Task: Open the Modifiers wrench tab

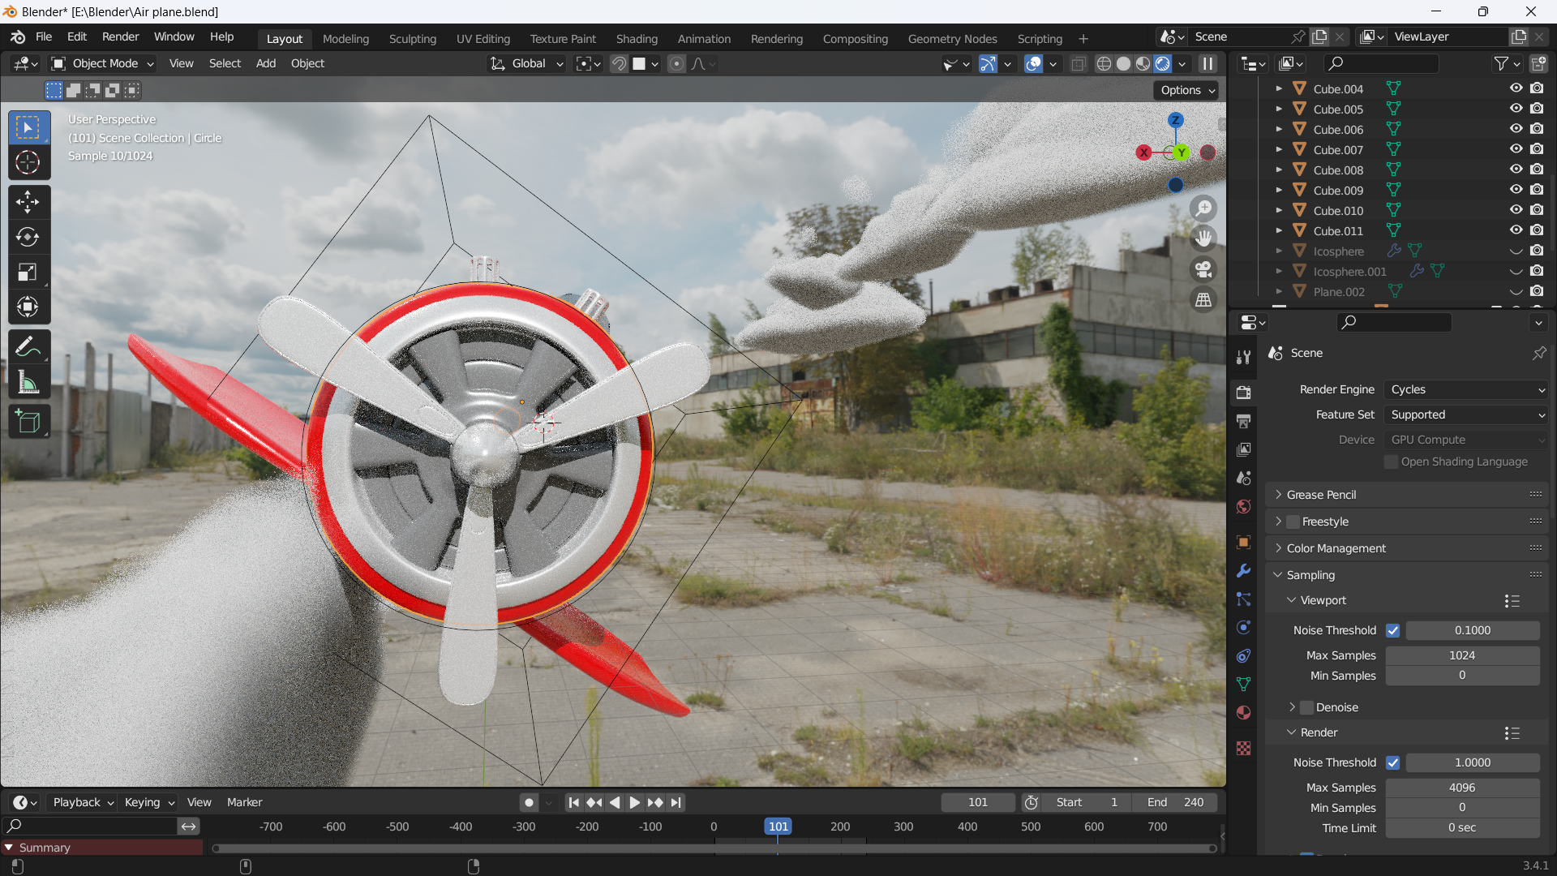Action: tap(1243, 571)
